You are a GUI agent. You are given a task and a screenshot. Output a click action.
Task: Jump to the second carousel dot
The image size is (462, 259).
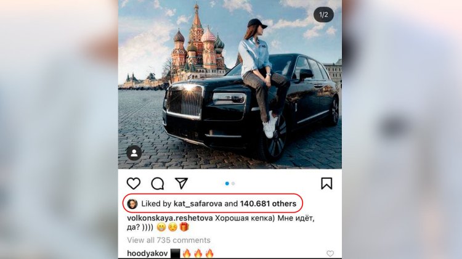(x=233, y=183)
